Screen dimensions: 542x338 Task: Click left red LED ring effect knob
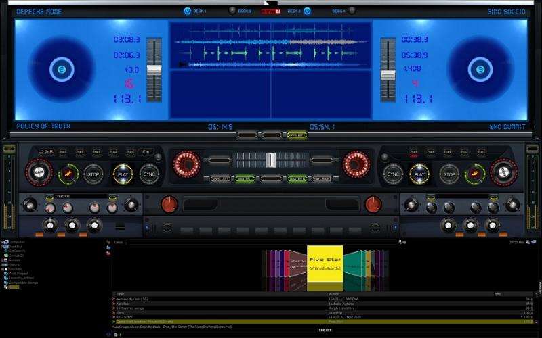tap(187, 164)
